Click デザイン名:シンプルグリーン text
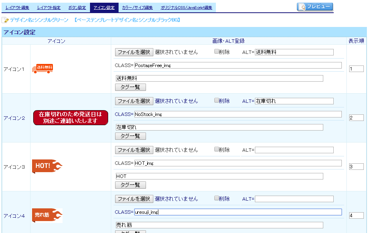The height and width of the screenshot is (233, 370). pyautogui.click(x=39, y=20)
